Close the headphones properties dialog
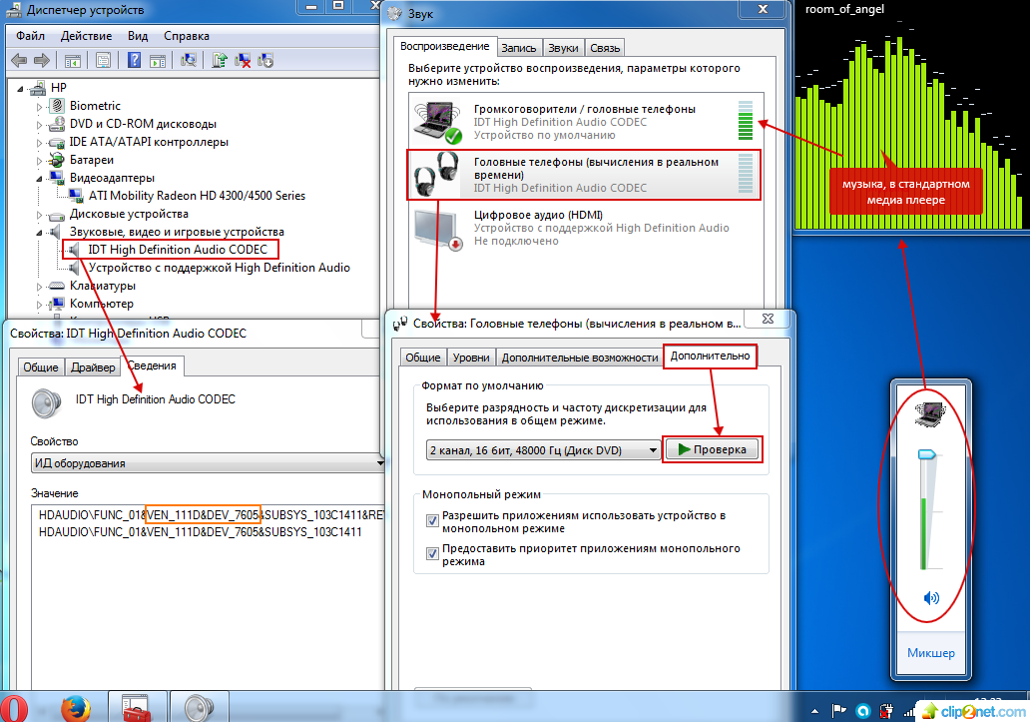Viewport: 1030px width, 722px height. (768, 320)
